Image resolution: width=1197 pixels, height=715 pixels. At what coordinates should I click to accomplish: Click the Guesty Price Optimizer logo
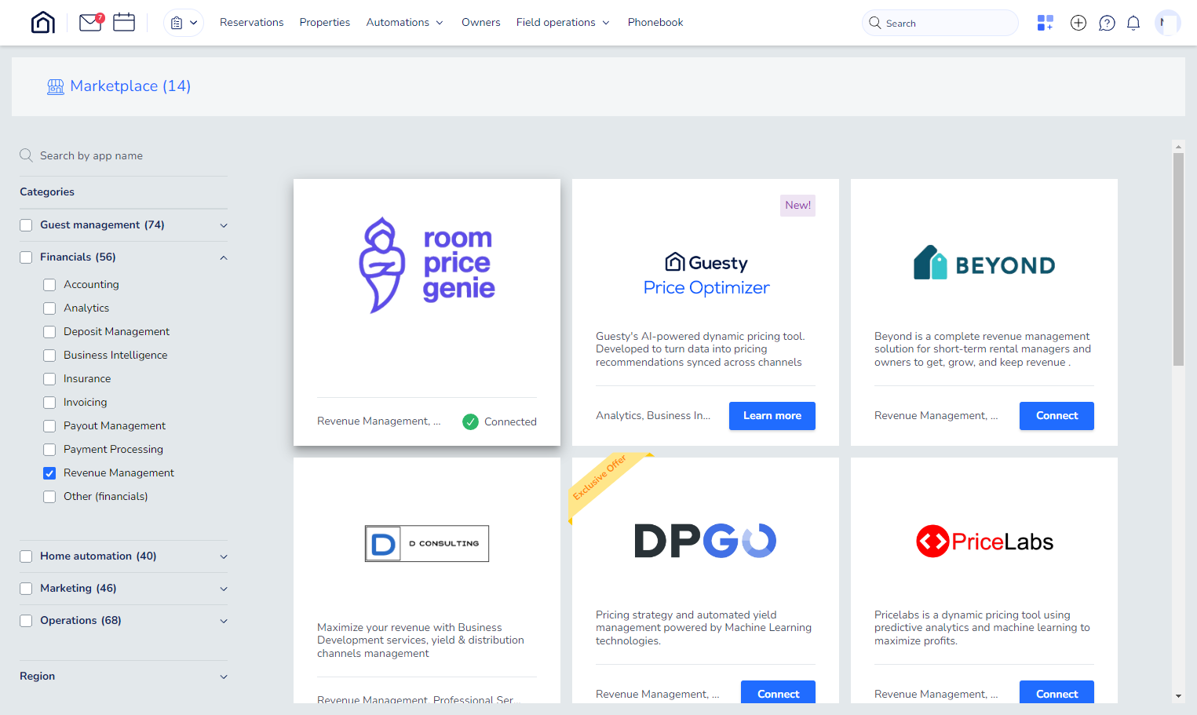pyautogui.click(x=706, y=275)
